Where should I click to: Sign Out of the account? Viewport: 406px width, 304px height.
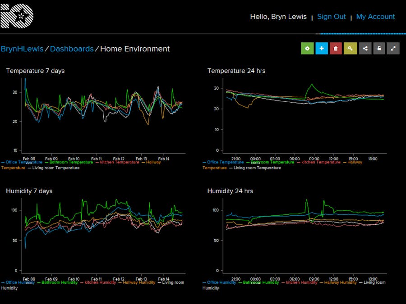point(331,17)
